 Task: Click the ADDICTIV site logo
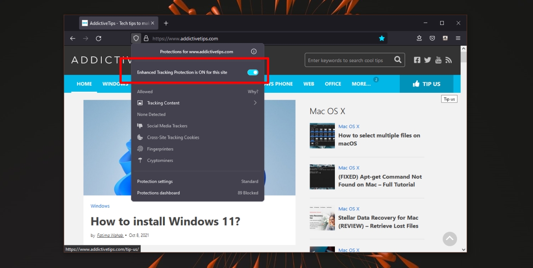pyautogui.click(x=101, y=60)
